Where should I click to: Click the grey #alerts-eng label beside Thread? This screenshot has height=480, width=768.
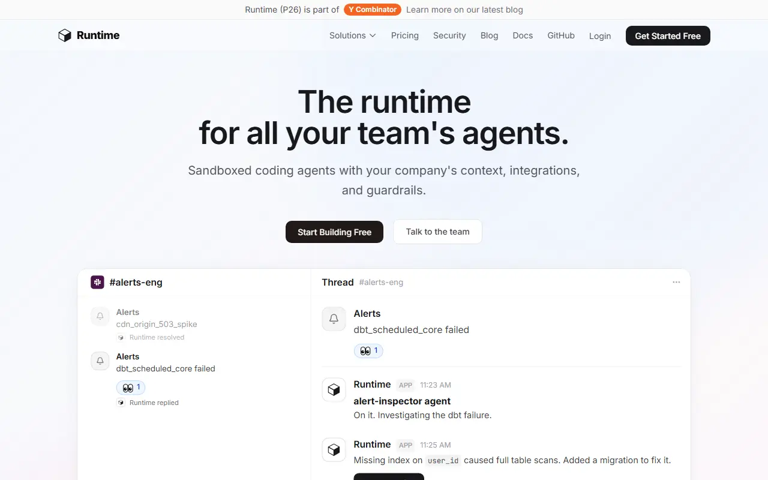(381, 282)
